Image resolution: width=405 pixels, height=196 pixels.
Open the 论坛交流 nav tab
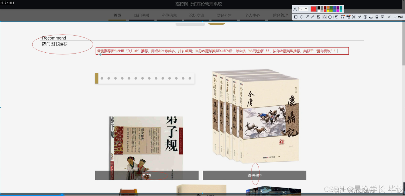click(x=197, y=15)
